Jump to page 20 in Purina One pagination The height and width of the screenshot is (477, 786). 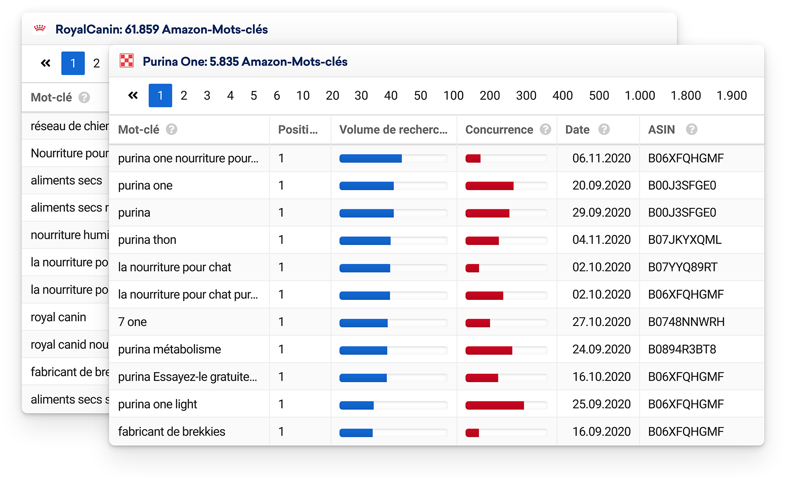[333, 95]
